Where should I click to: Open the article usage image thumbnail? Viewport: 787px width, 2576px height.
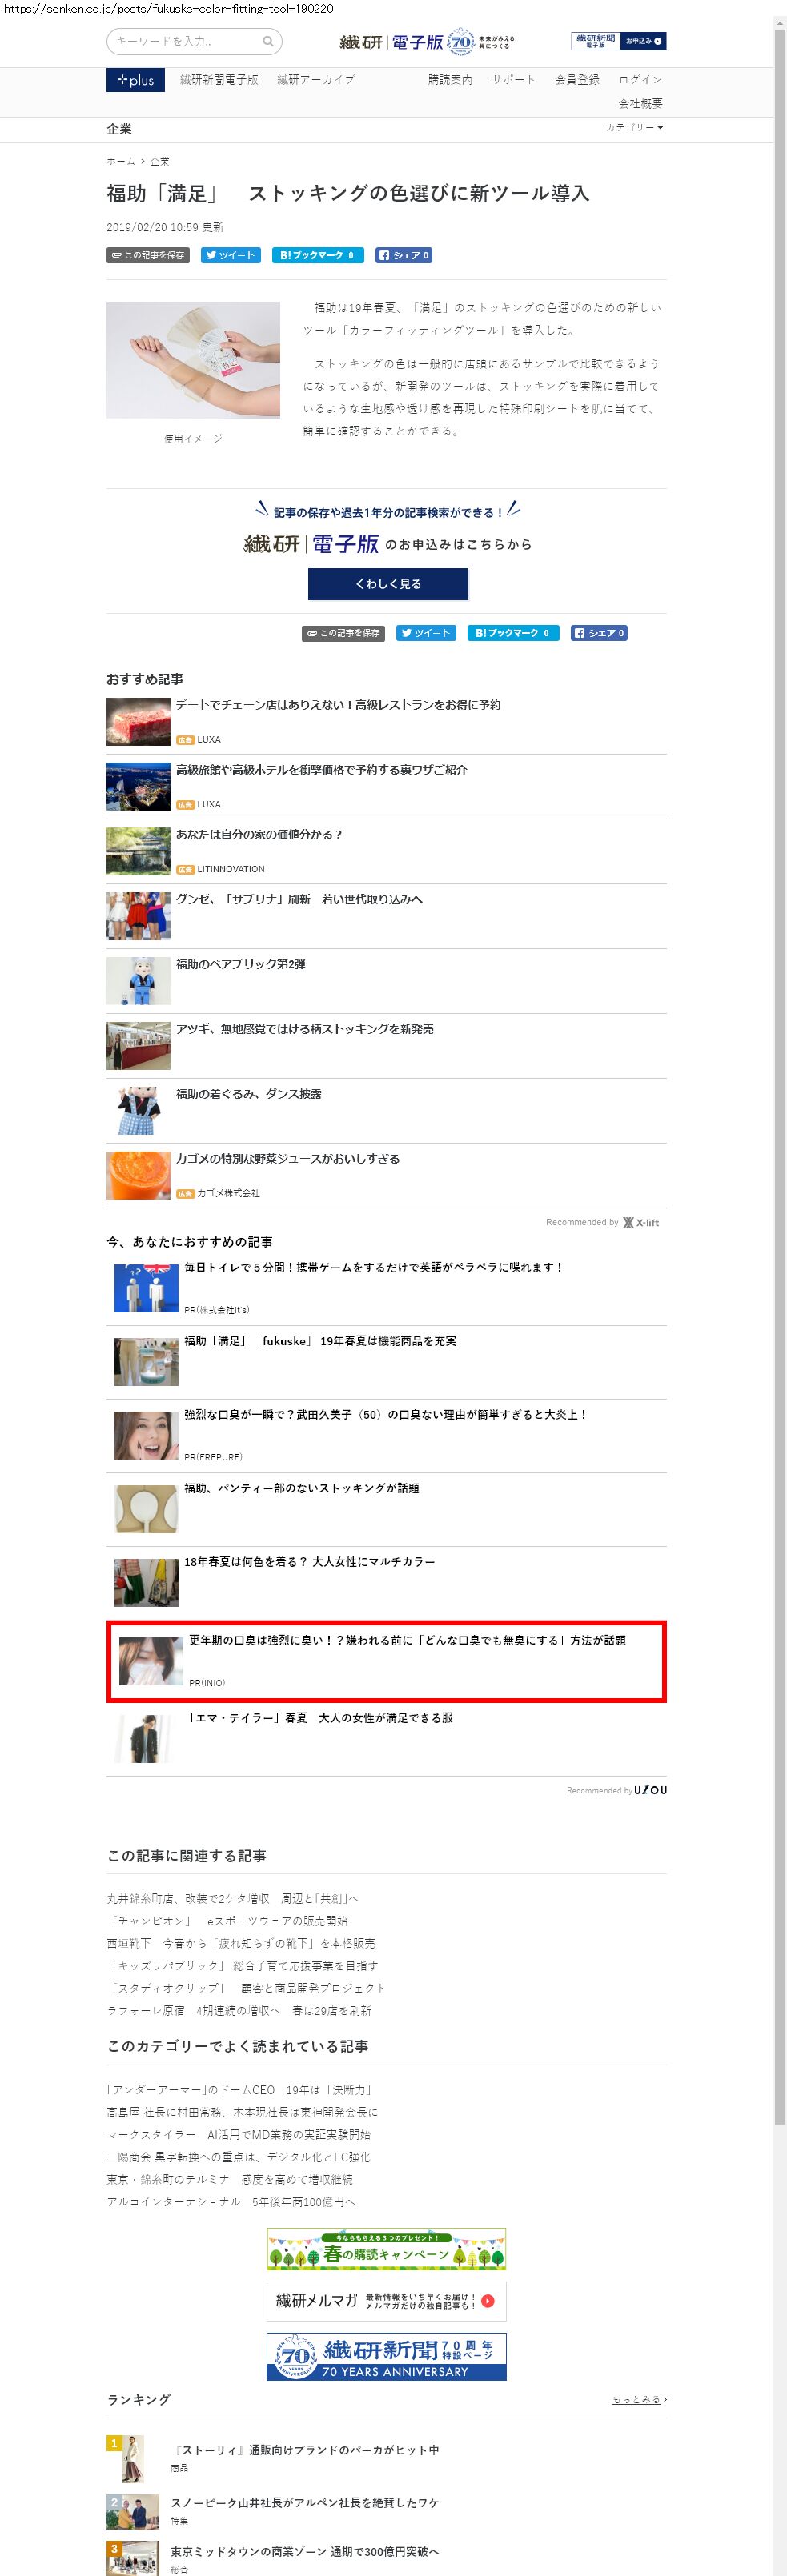(193, 360)
